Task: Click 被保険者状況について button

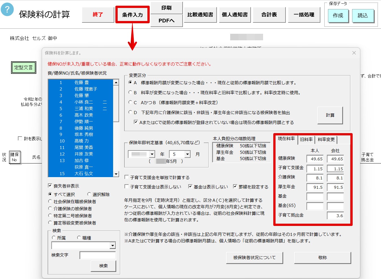Action: point(254,258)
